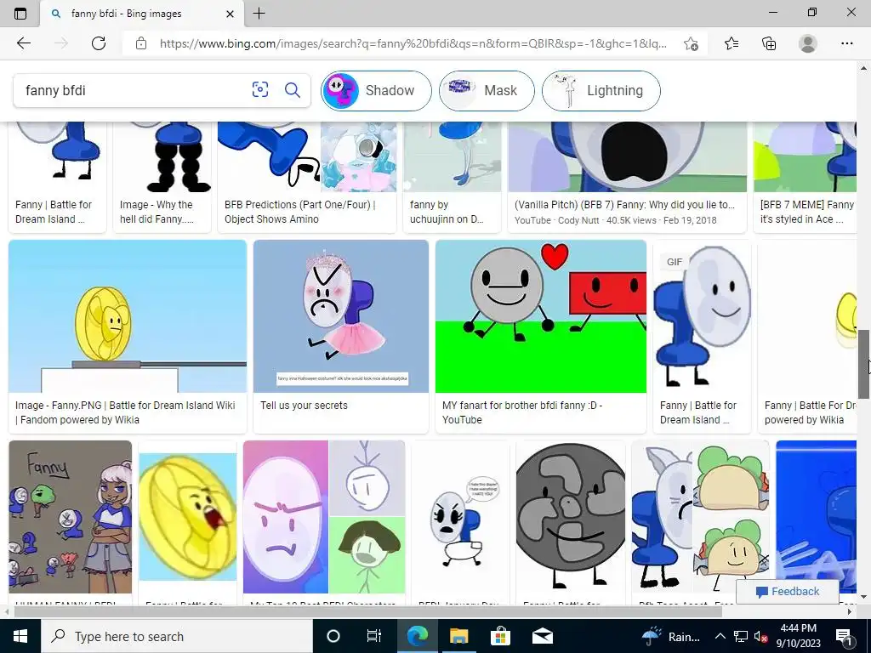
Task: Click the page's vertical scrollbar thumb
Action: pyautogui.click(x=864, y=364)
